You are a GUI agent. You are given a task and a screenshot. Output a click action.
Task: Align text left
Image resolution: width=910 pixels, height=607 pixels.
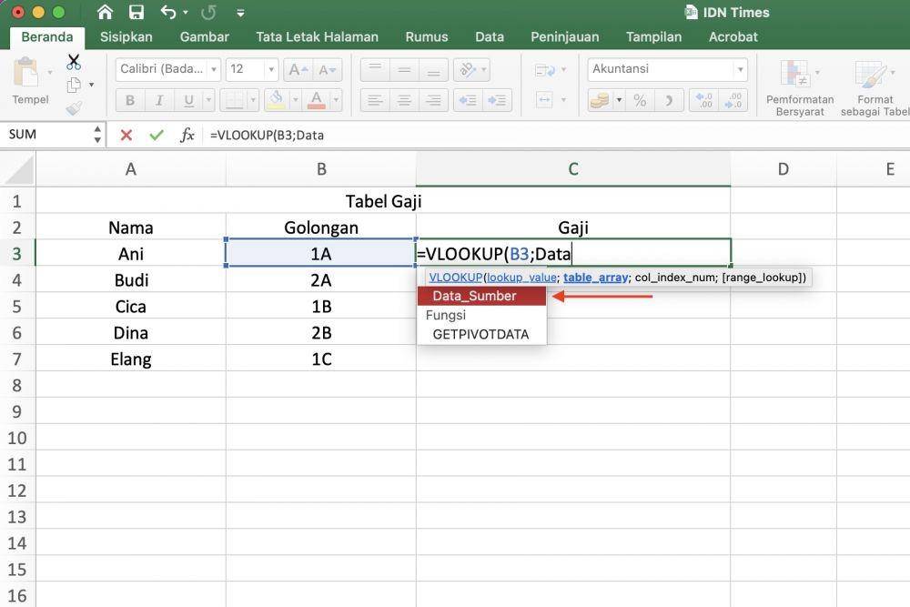click(x=375, y=100)
